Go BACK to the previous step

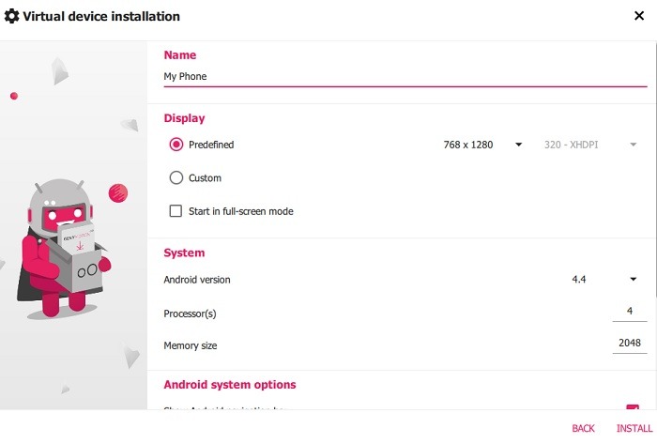[x=583, y=428]
